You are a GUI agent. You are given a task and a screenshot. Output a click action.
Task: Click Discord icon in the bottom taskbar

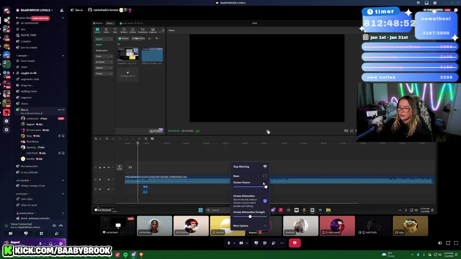coord(133,255)
